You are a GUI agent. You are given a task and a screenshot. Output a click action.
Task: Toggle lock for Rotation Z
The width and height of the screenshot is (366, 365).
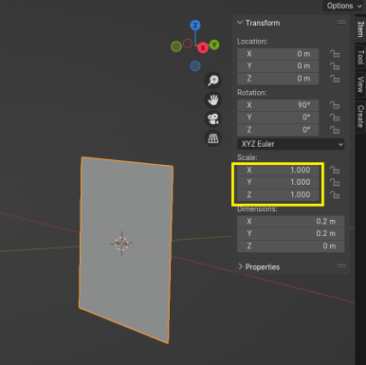tap(335, 130)
